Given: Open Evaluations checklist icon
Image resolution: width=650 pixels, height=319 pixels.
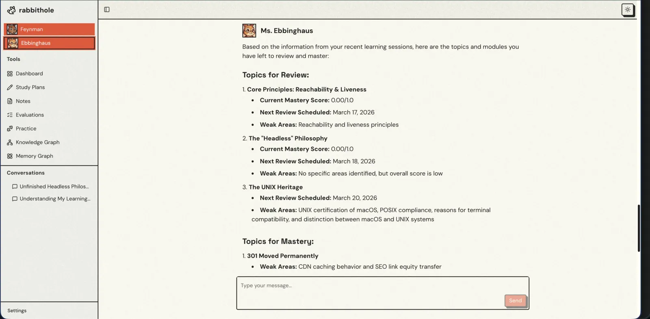Looking at the screenshot, I should [x=10, y=115].
